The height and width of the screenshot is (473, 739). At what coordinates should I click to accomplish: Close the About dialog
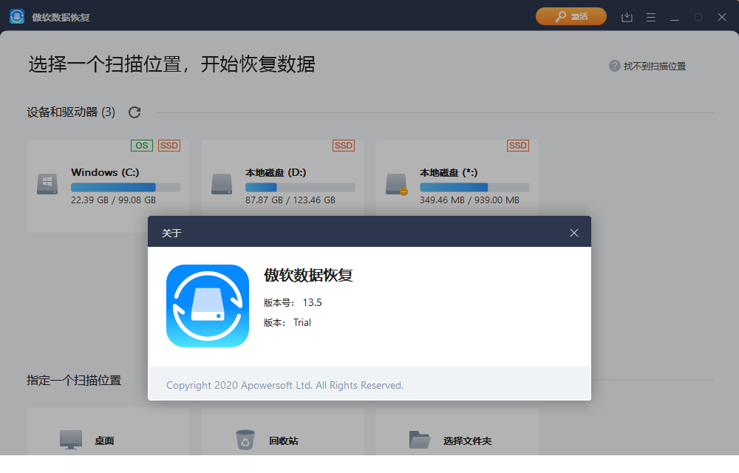pos(574,232)
